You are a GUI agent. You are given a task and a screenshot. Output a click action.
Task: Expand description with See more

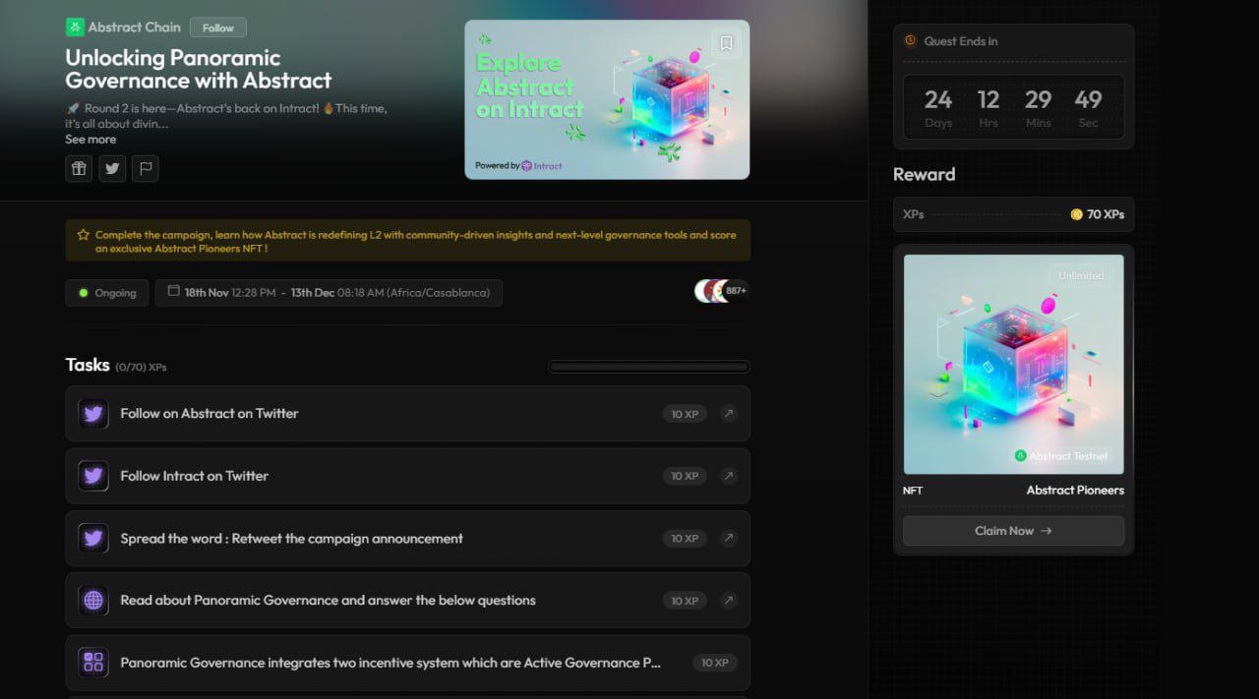(x=90, y=140)
